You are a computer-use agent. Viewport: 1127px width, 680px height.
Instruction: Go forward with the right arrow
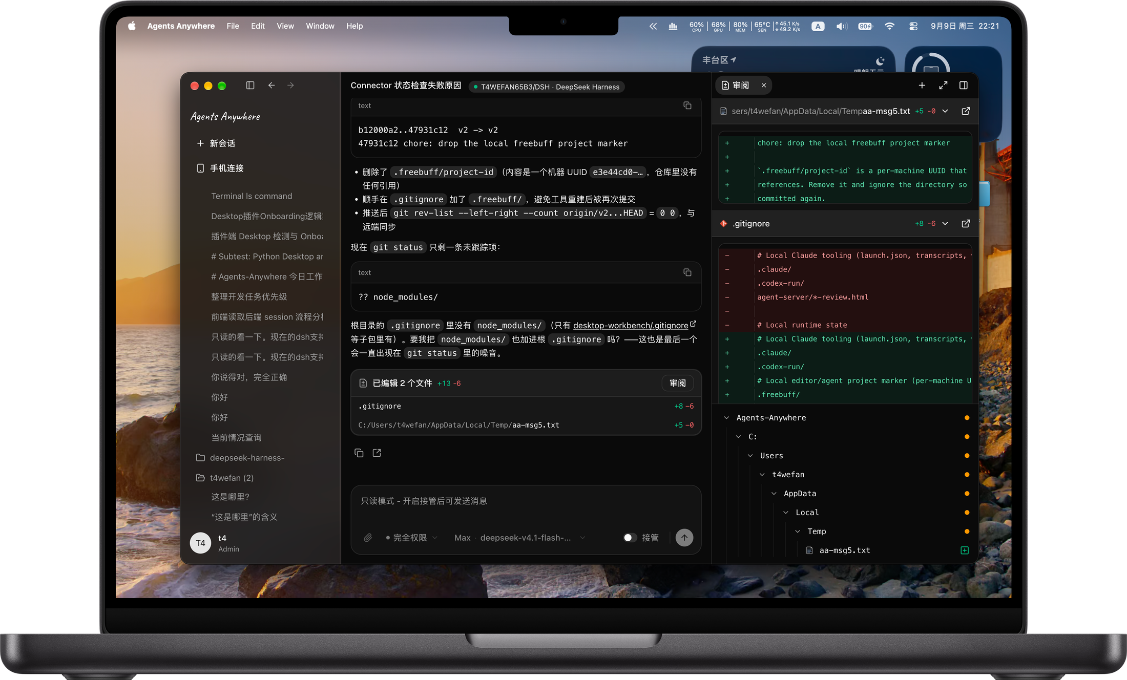(290, 86)
